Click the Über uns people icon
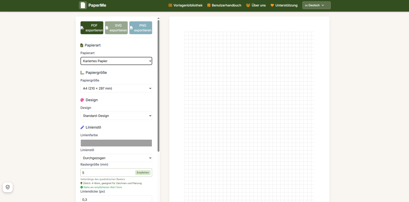This screenshot has width=409, height=202. 248,6
